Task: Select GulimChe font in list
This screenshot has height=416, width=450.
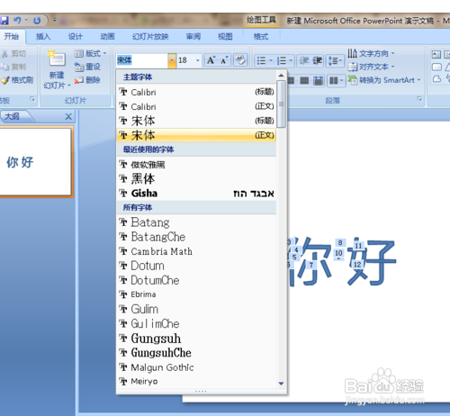Action: click(x=196, y=323)
